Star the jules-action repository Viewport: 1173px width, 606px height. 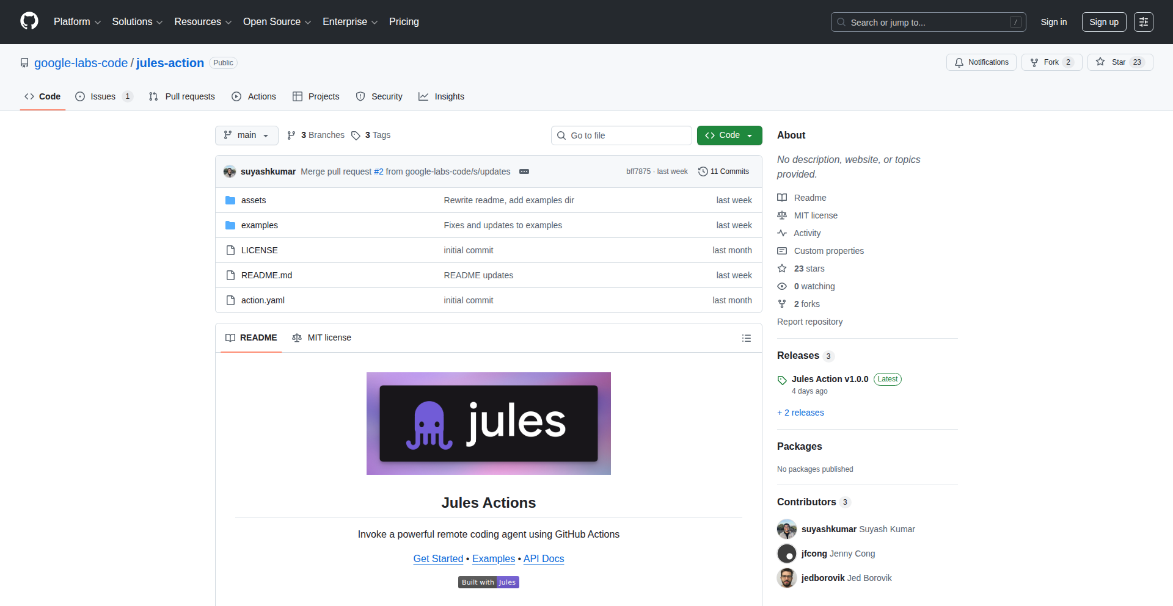pyautogui.click(x=1119, y=62)
